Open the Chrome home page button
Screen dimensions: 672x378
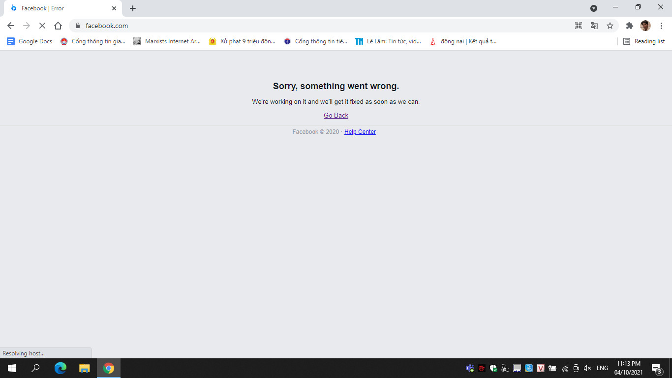click(58, 26)
